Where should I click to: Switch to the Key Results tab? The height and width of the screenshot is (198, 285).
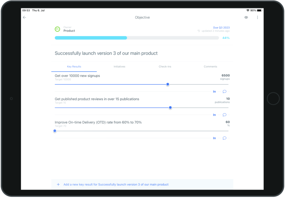pyautogui.click(x=74, y=67)
